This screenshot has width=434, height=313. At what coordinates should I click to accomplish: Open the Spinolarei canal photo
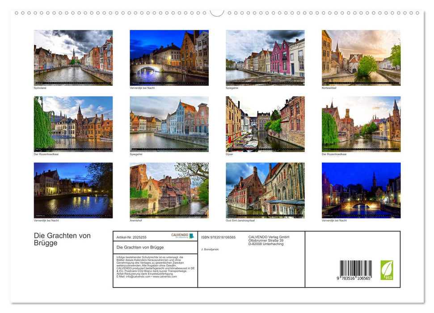point(73,57)
